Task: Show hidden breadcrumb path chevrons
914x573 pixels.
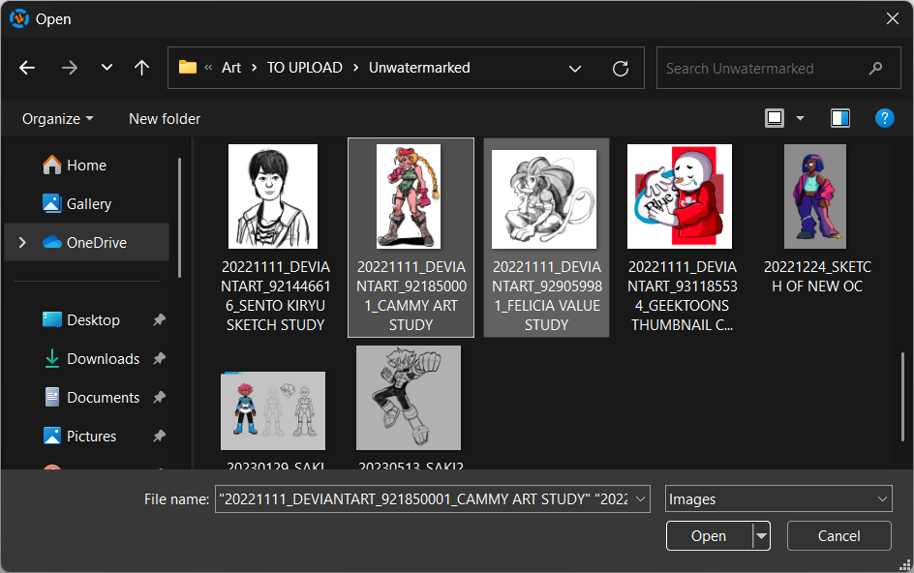Action: click(x=209, y=68)
